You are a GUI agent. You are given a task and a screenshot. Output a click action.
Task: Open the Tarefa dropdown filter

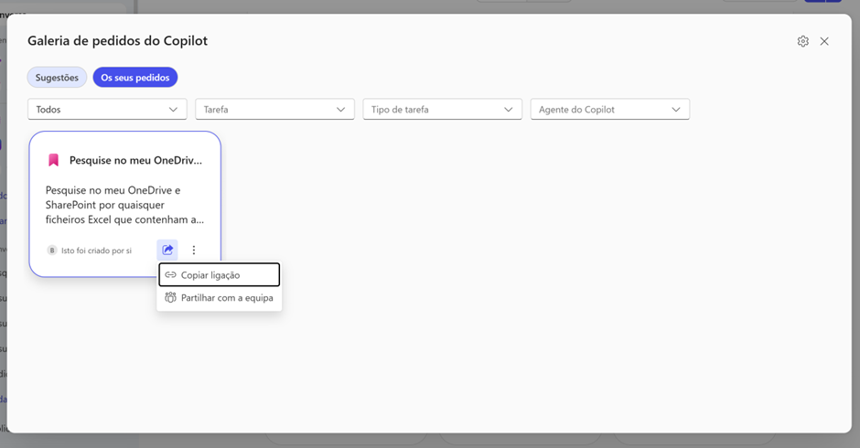click(x=274, y=110)
